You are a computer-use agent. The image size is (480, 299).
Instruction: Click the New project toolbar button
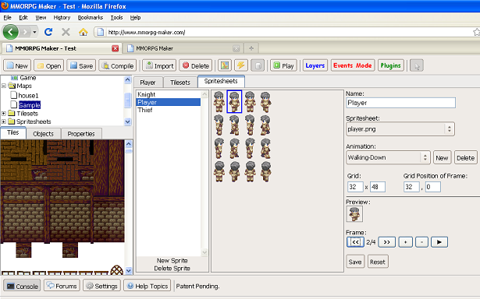tap(17, 65)
